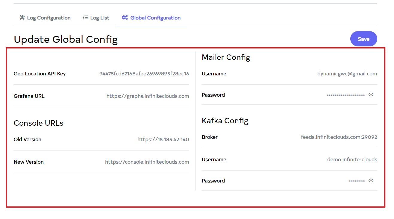Click the gears icon beside Global Configuration
The width and height of the screenshot is (394, 219).
(125, 18)
